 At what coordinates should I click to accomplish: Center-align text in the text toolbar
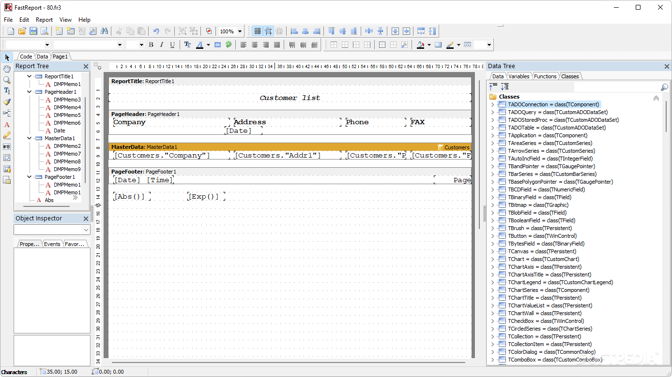point(255,44)
